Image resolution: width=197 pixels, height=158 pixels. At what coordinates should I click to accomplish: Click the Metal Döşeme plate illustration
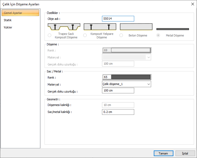[x=173, y=29]
